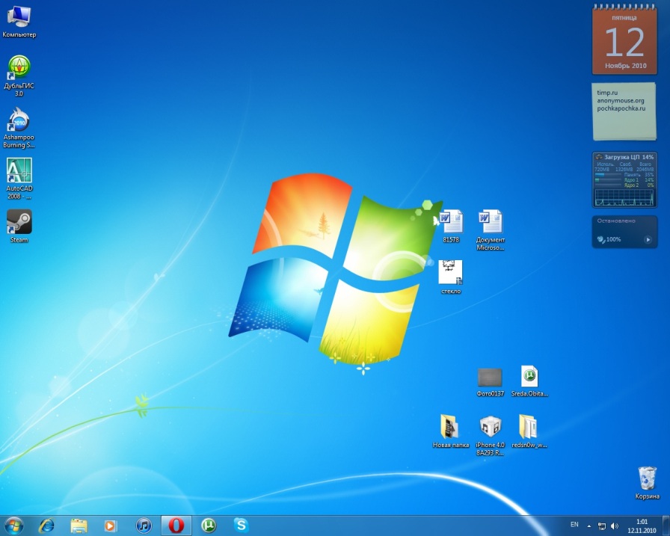Click the EN input language indicator
This screenshot has width=670, height=536.
pos(574,525)
